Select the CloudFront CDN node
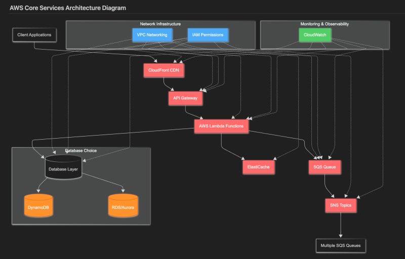405x259 pixels. [164, 70]
